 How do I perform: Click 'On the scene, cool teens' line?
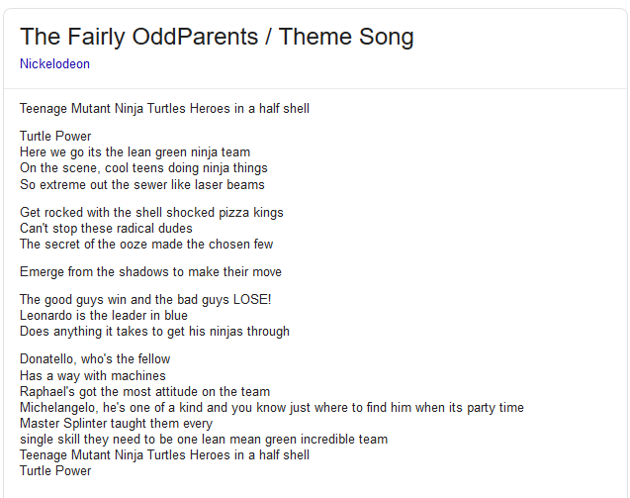tap(143, 167)
